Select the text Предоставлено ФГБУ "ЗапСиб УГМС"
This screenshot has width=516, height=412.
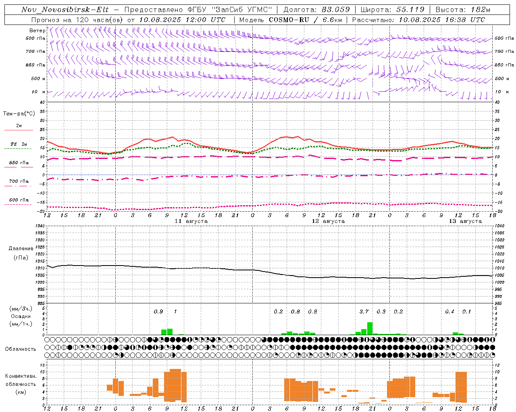[x=198, y=10]
